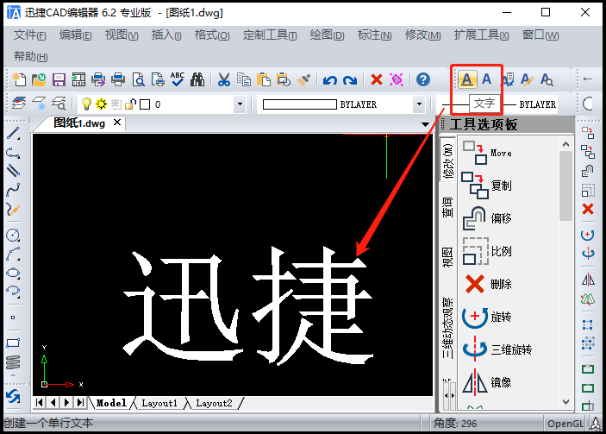Go to first layout tab arrow
Screen dimensions: 606x434
pyautogui.click(x=39, y=403)
